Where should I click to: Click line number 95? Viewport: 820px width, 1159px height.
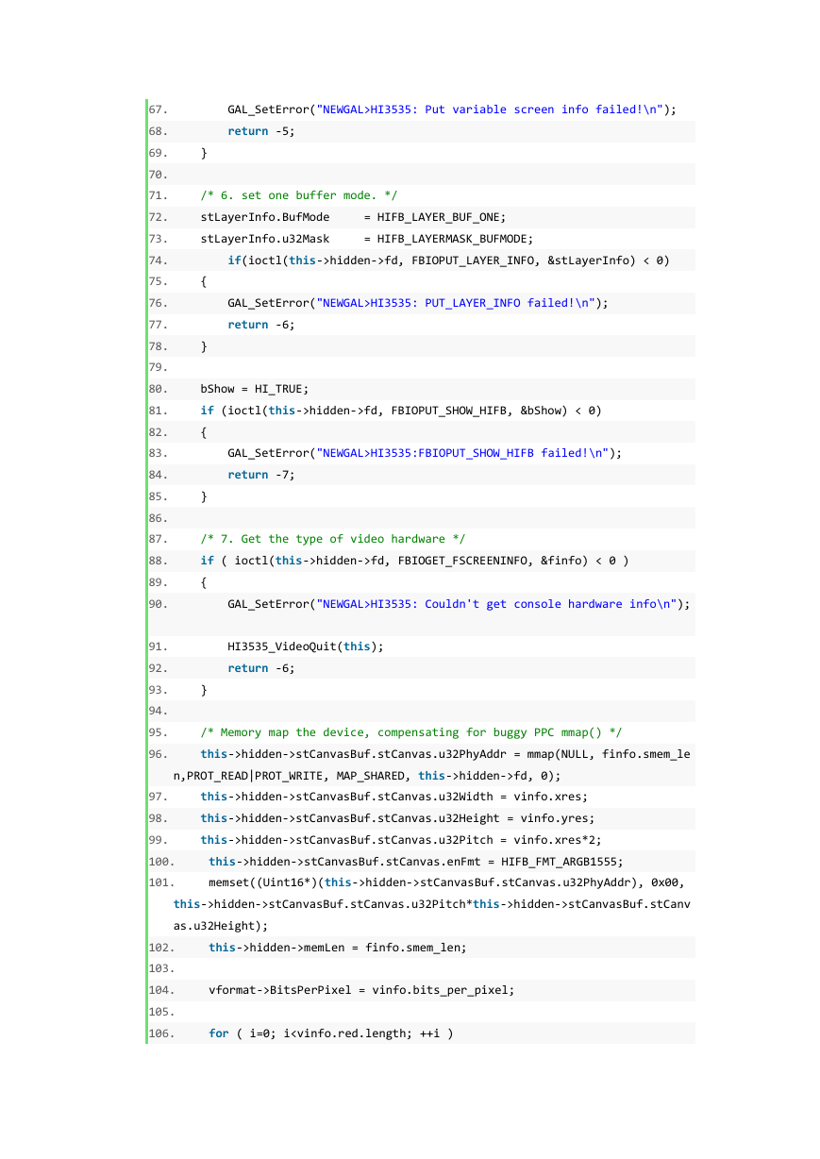pyautogui.click(x=159, y=732)
